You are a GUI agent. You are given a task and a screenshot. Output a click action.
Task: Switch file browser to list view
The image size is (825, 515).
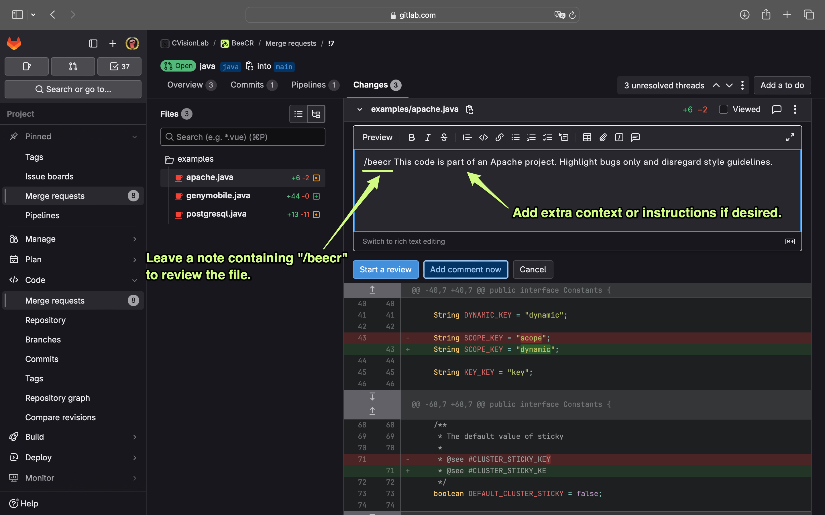point(298,114)
